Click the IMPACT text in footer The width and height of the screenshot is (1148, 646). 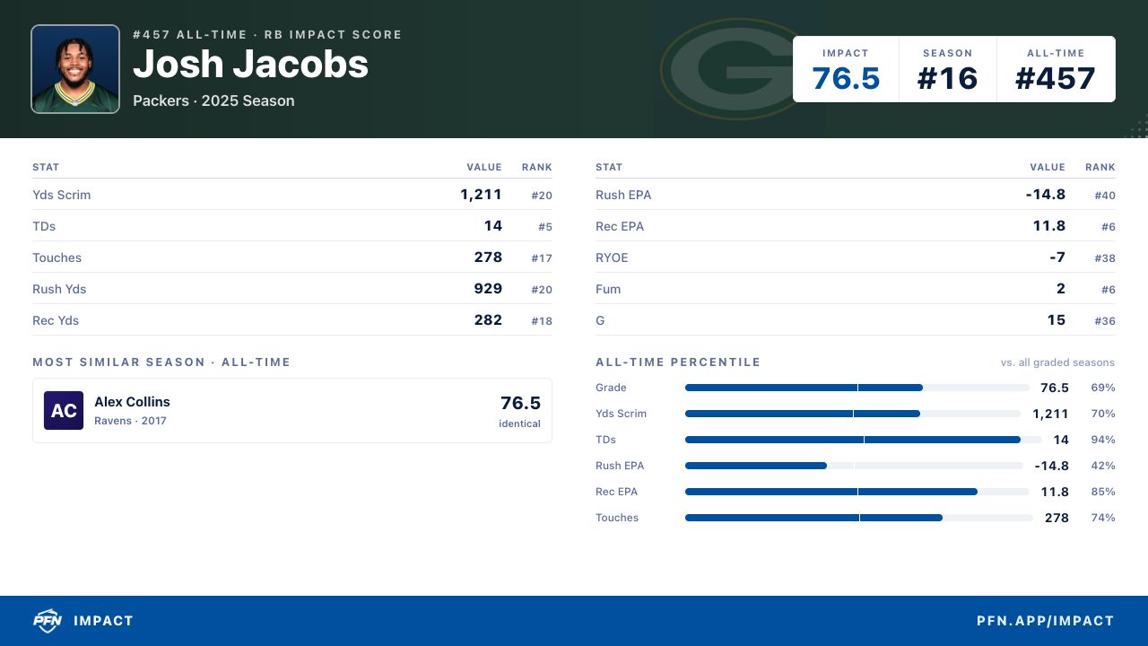(x=103, y=621)
